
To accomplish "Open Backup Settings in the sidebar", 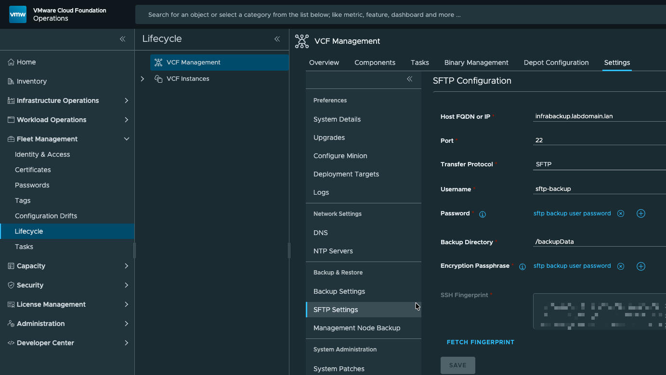I will pos(339,291).
